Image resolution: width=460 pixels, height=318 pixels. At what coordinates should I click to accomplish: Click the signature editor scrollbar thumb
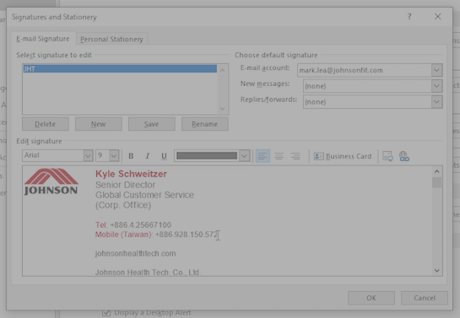437,182
